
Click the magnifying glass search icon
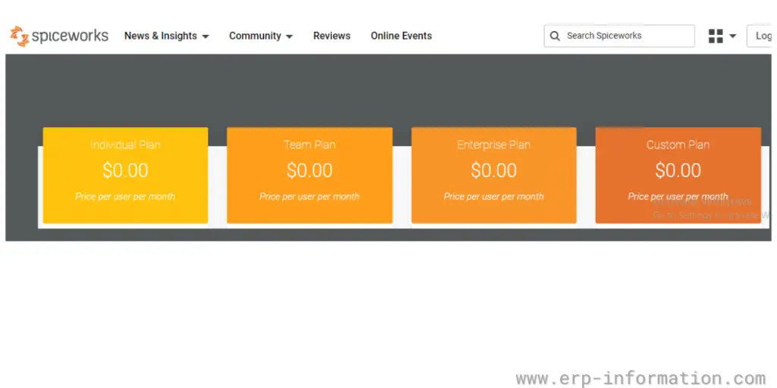(555, 36)
